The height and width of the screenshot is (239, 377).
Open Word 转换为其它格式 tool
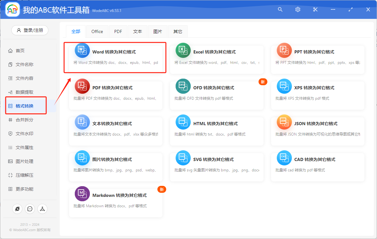[x=115, y=58]
